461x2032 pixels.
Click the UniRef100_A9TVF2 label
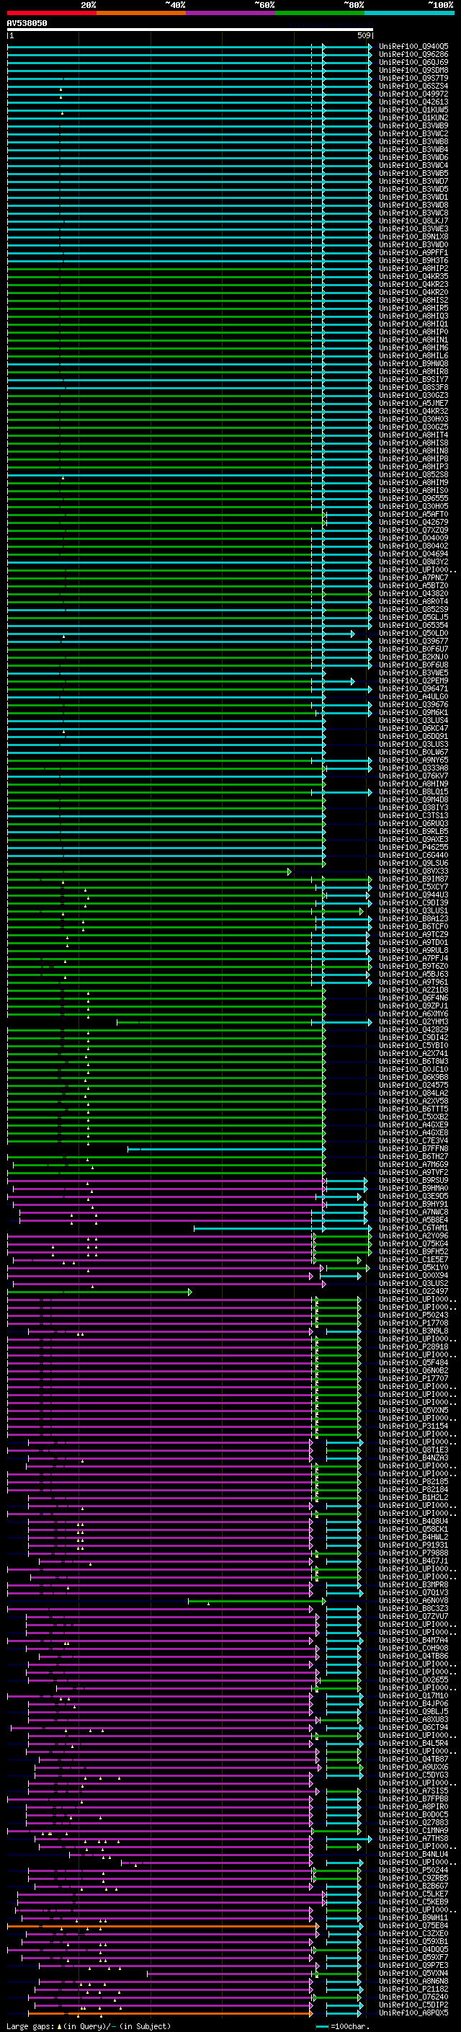pos(413,1172)
